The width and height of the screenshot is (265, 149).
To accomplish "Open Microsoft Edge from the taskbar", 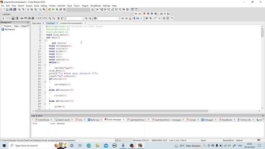I will (89, 146).
